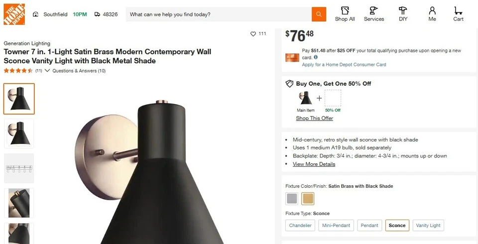Viewport: 478px width, 244px height.
Task: Click the Home Depot logo
Action: coord(14,14)
